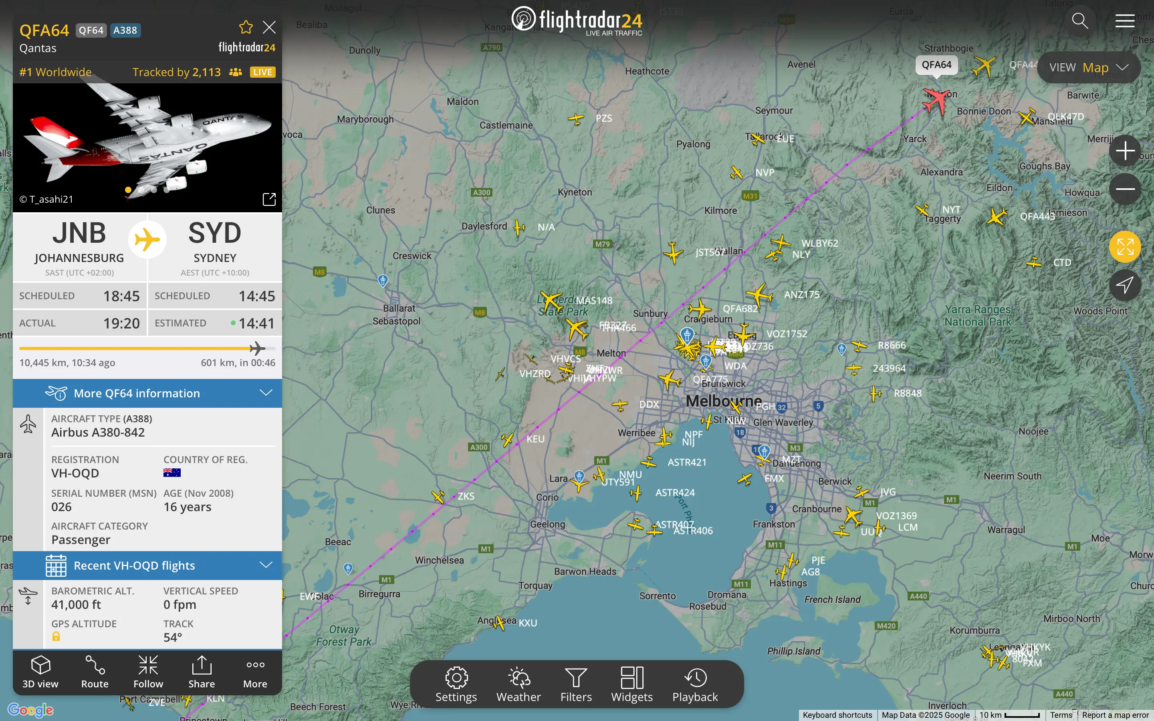The width and height of the screenshot is (1154, 721).
Task: Close the QFA64 flight details panel
Action: coord(269,27)
